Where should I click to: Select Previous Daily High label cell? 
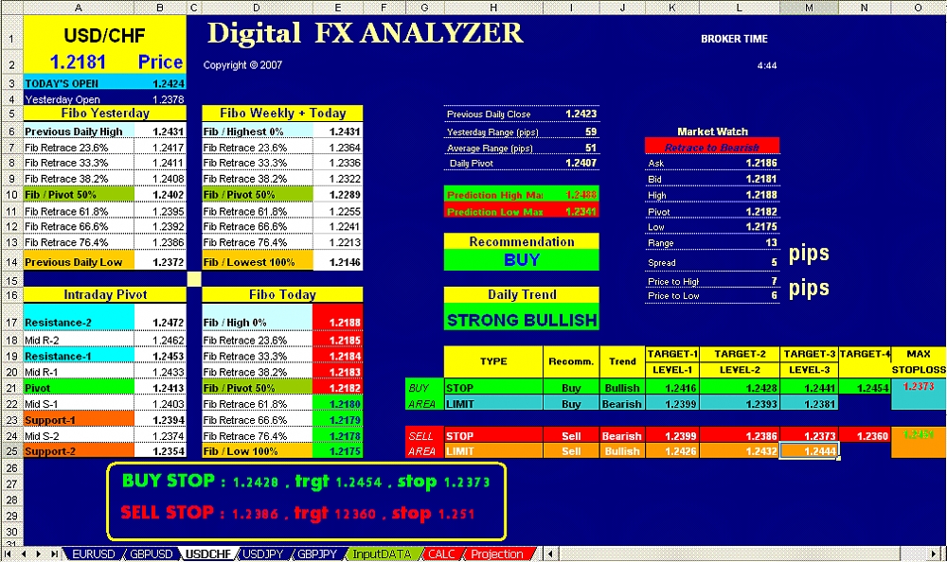79,131
